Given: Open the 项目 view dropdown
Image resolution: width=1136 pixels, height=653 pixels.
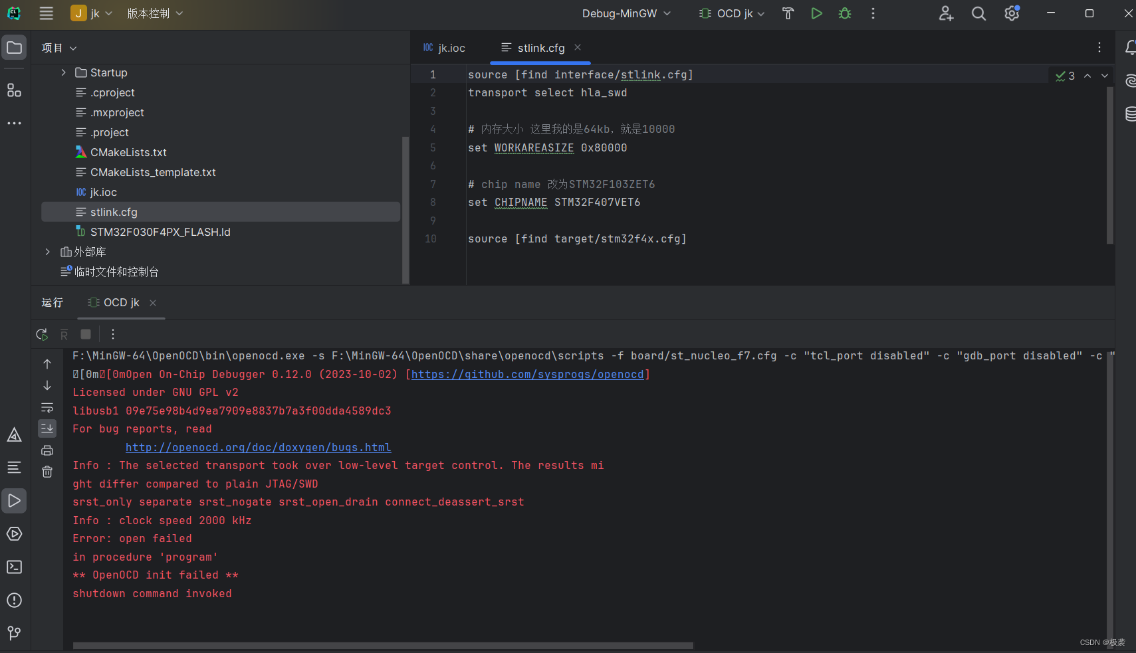Looking at the screenshot, I should 59,48.
